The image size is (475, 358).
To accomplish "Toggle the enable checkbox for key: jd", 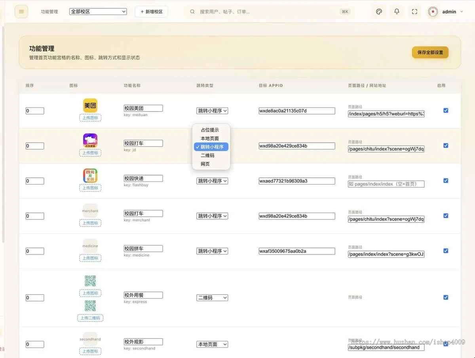I will [x=446, y=145].
